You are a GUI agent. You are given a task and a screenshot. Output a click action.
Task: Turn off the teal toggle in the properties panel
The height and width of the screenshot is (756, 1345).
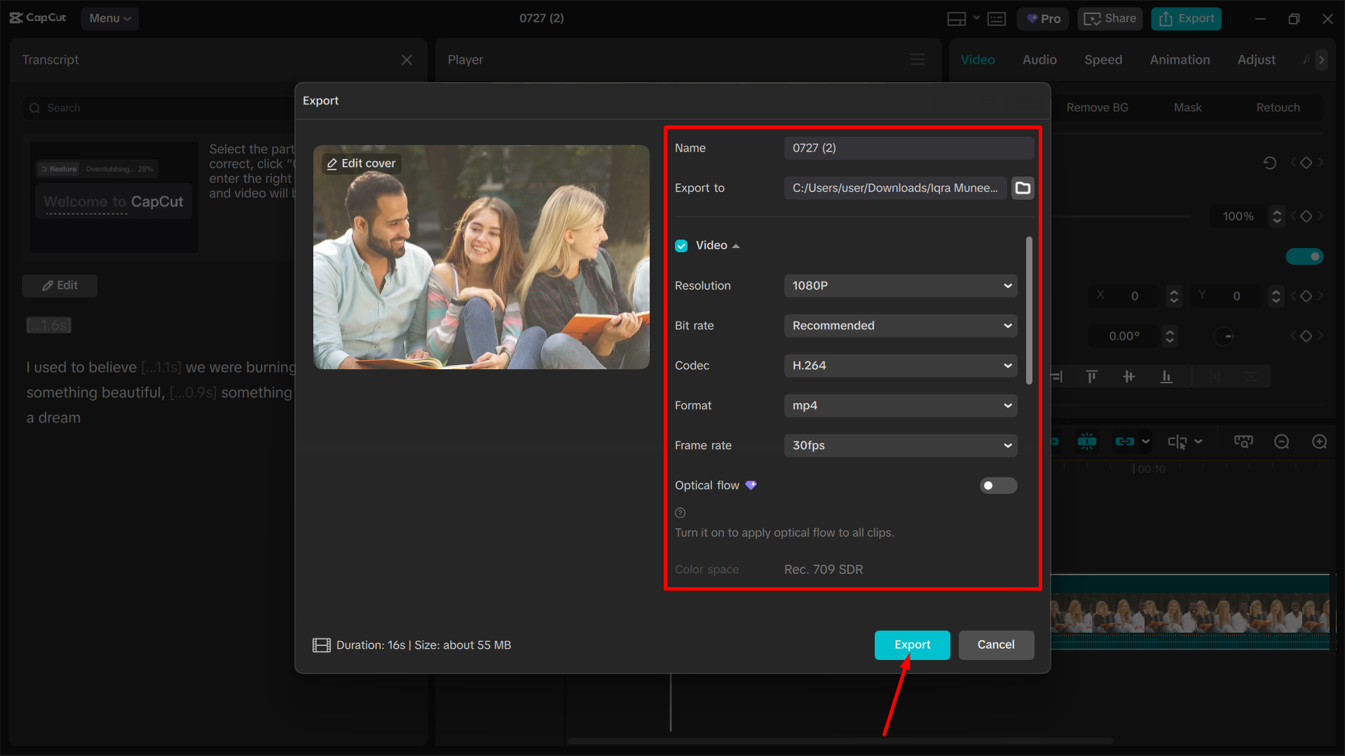[x=1304, y=256]
